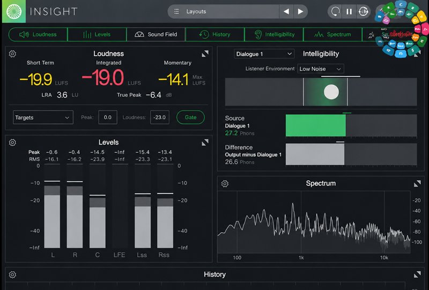This screenshot has width=429, height=290.
Task: Click the Short Term -19.9 reading
Action: tap(35, 79)
